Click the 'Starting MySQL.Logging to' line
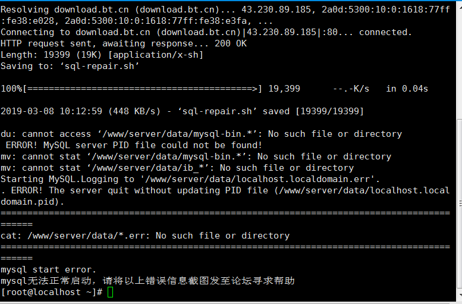This screenshot has height=304, width=462. [190, 178]
